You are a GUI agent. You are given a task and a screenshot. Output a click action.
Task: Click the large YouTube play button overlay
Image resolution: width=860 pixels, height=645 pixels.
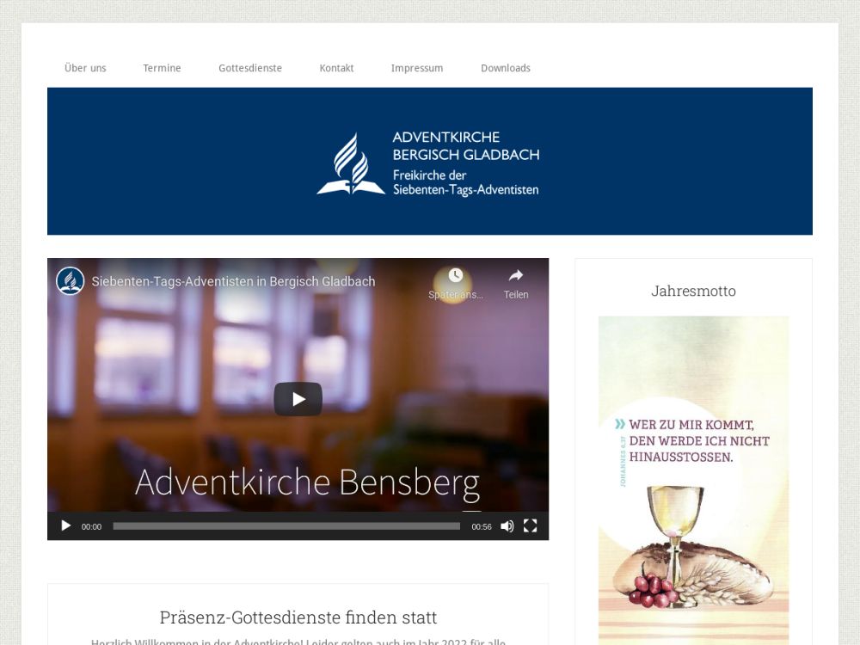click(x=298, y=399)
